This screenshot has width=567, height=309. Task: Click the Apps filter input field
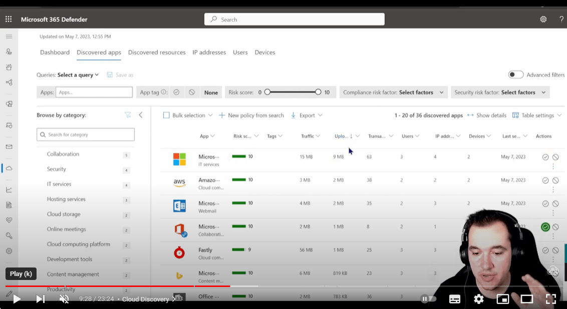[94, 92]
